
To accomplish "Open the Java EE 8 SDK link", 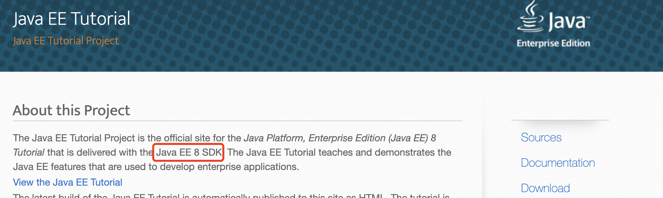I will (x=189, y=152).
